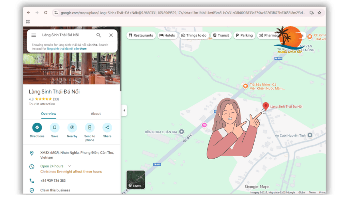Search instead for the original query link

[67, 49]
